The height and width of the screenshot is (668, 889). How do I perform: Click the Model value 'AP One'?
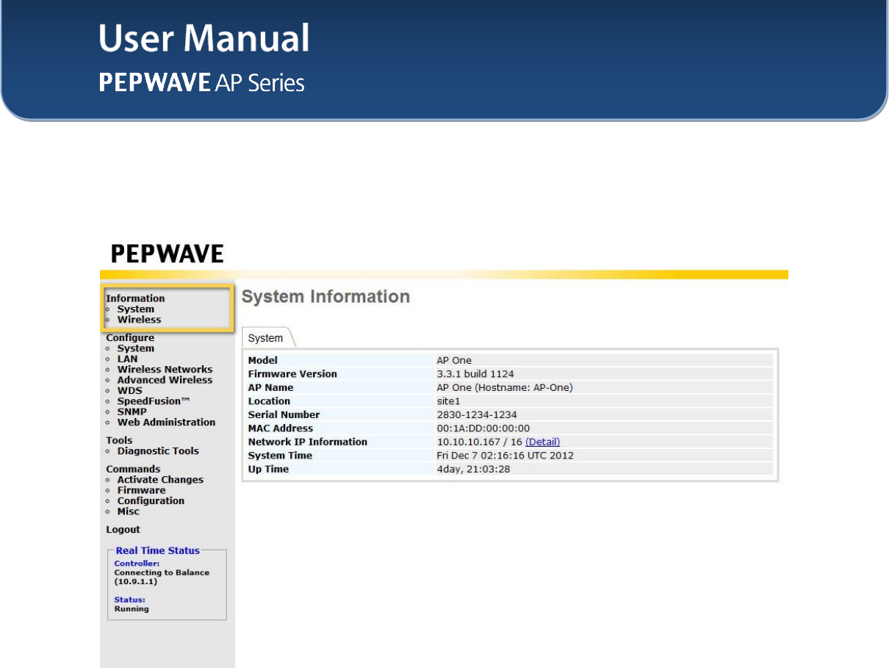coord(454,360)
